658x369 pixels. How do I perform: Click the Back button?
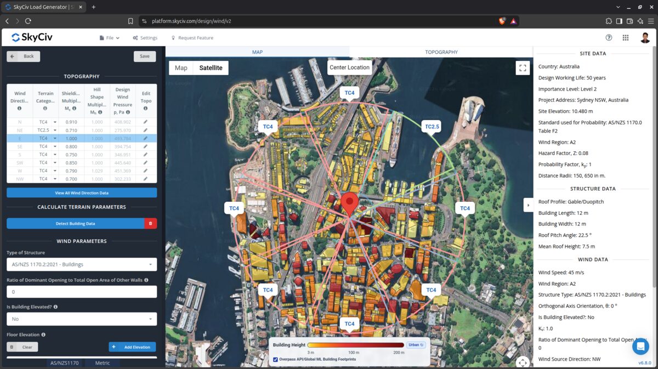(23, 56)
